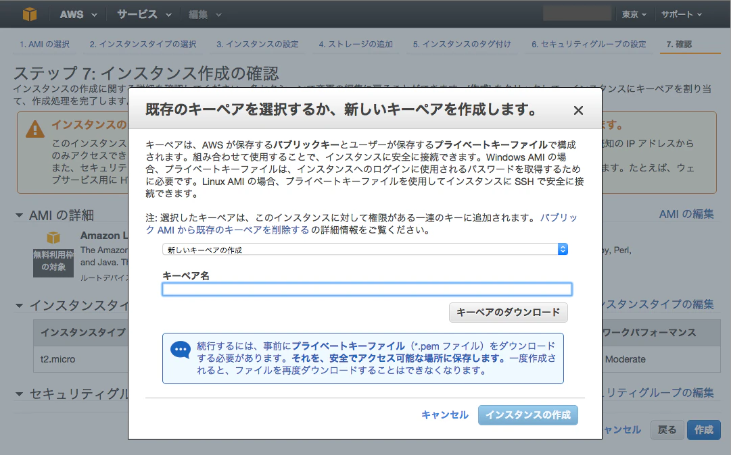Open the サポート dropdown menu
Image resolution: width=731 pixels, height=455 pixels.
[x=682, y=14]
